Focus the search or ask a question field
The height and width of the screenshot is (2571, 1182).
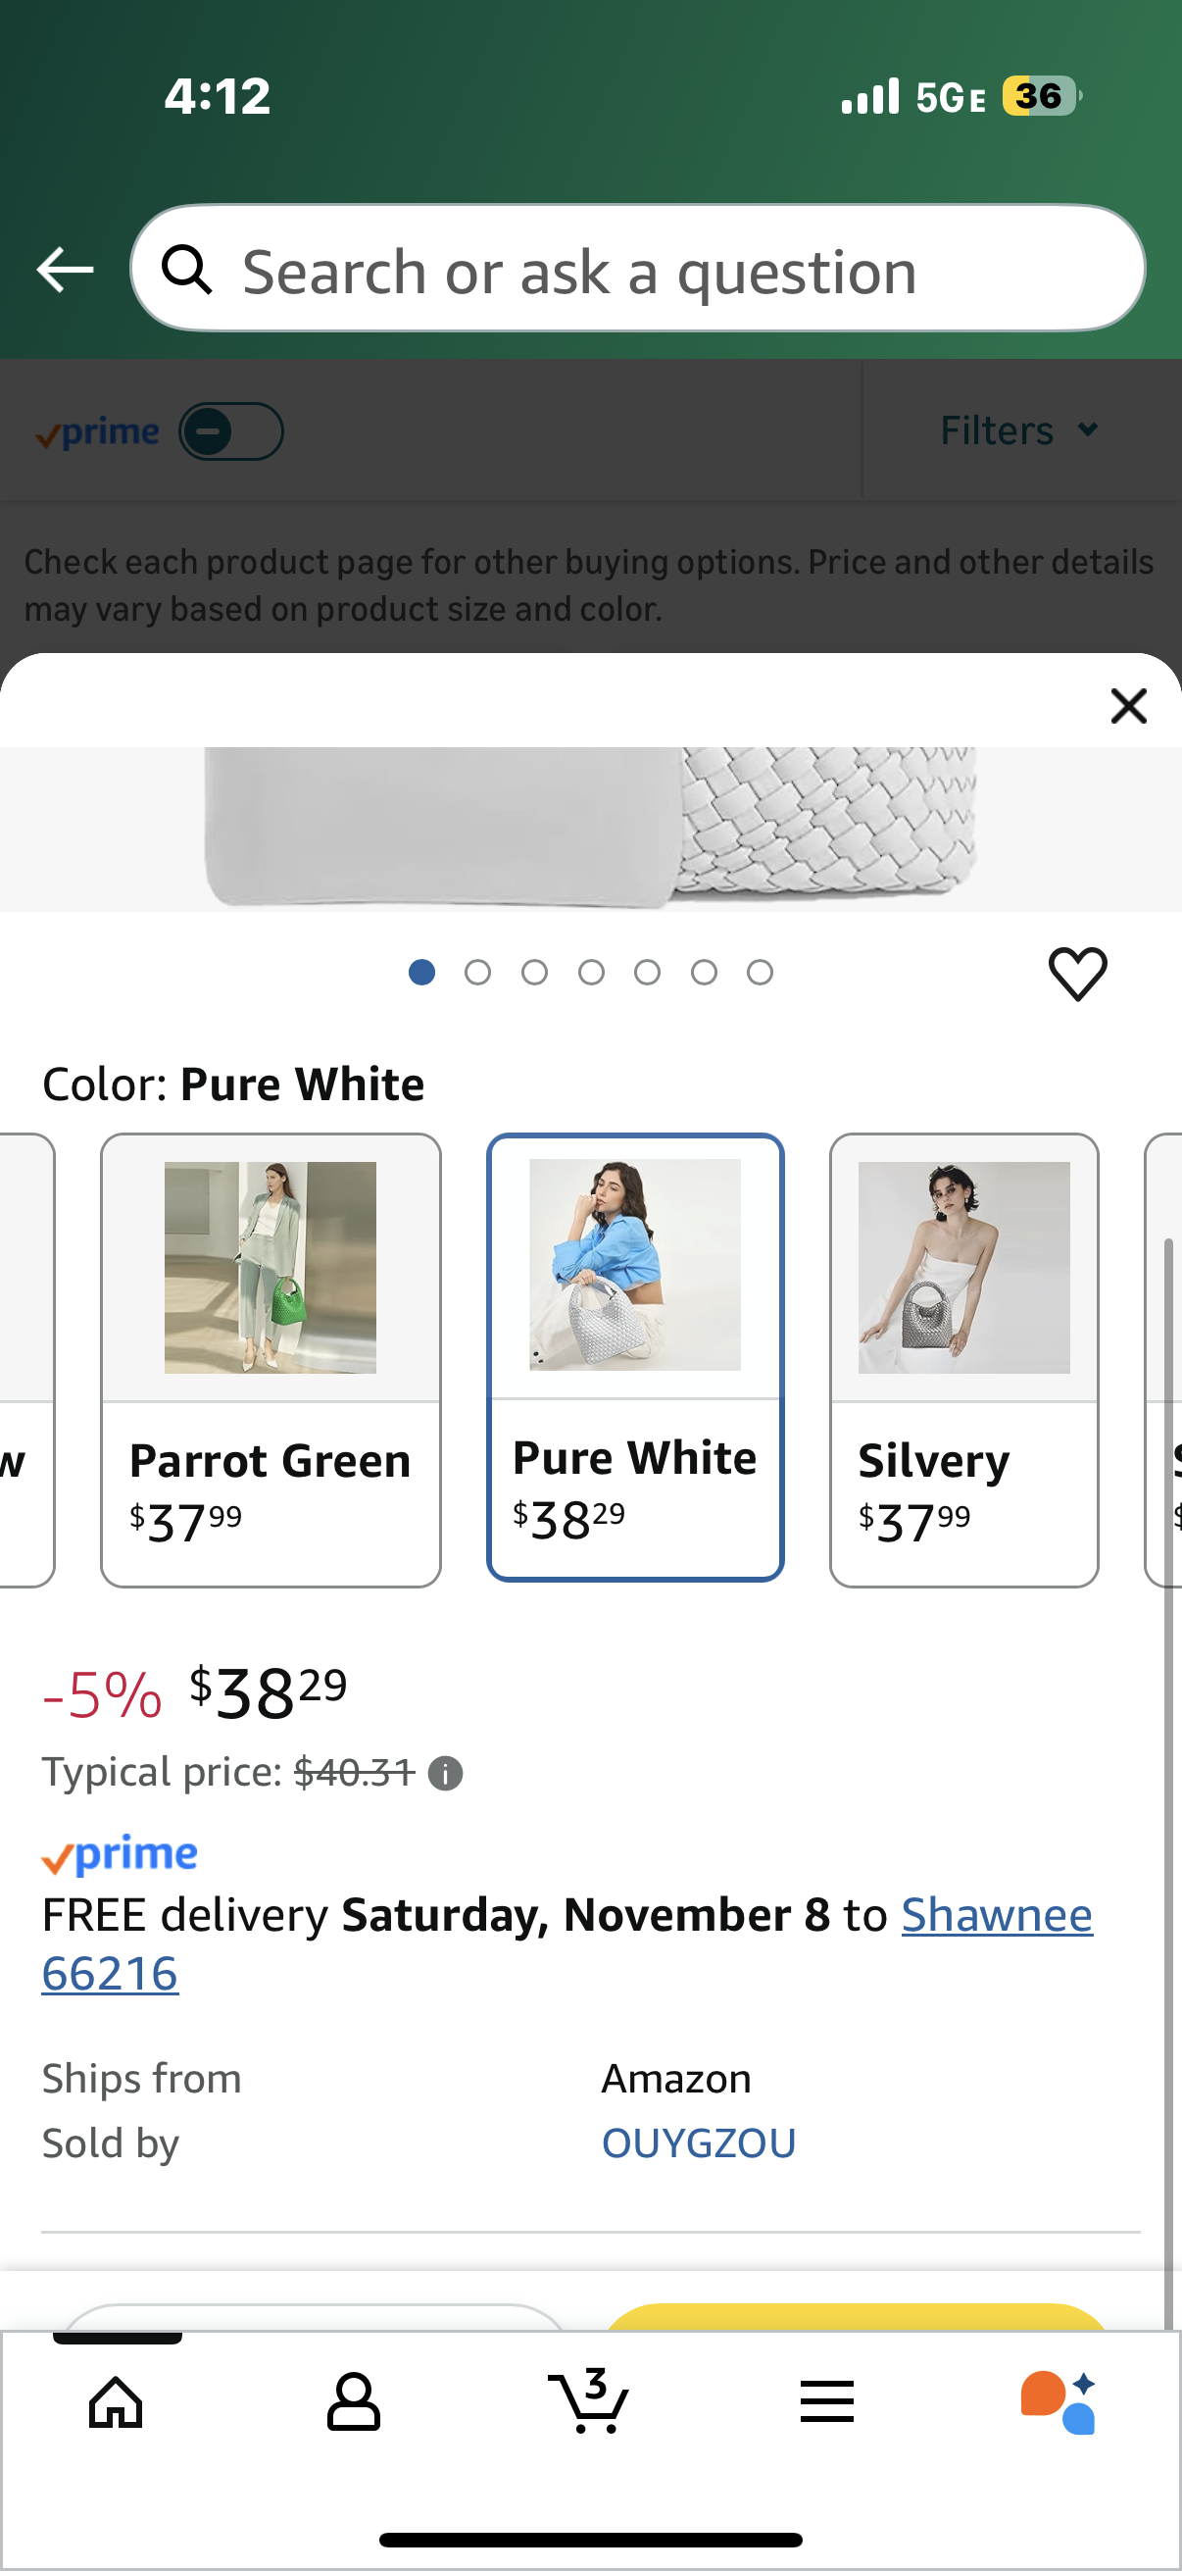[659, 270]
